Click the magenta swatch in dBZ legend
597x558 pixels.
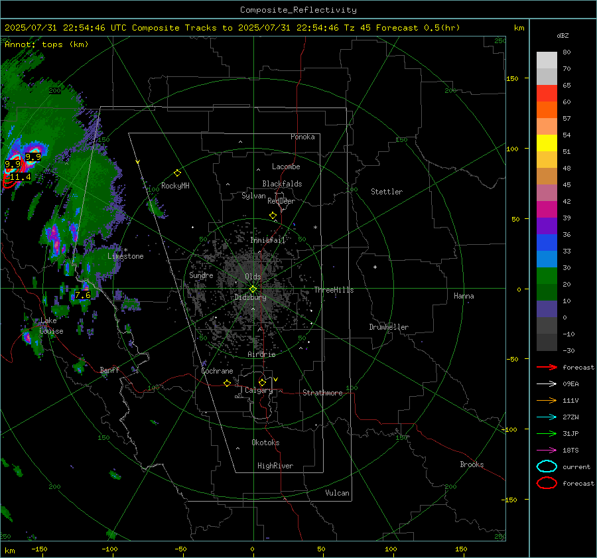tap(547, 210)
